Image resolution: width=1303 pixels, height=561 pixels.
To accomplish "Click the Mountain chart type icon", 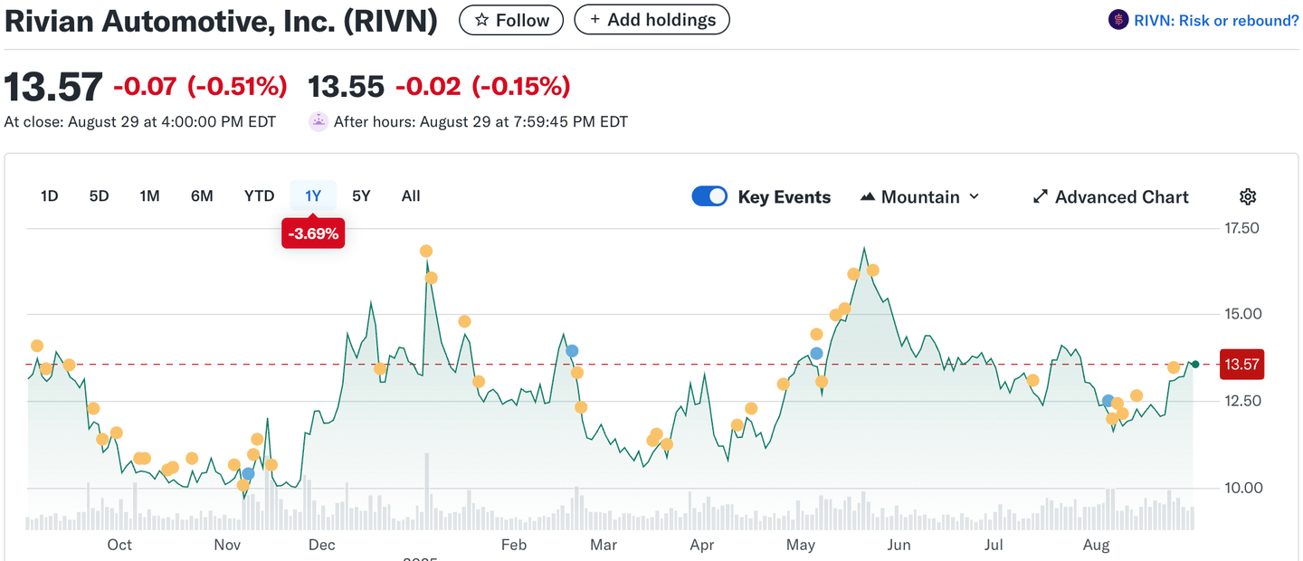I will pos(867,197).
